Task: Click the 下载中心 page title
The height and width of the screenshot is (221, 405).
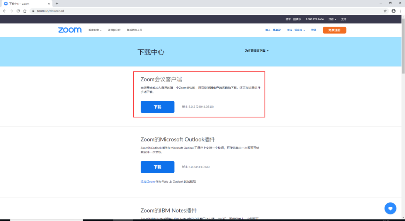Action: click(x=151, y=52)
